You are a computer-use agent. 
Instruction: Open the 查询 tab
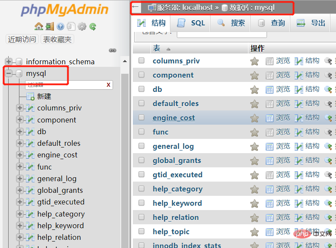[x=271, y=23]
